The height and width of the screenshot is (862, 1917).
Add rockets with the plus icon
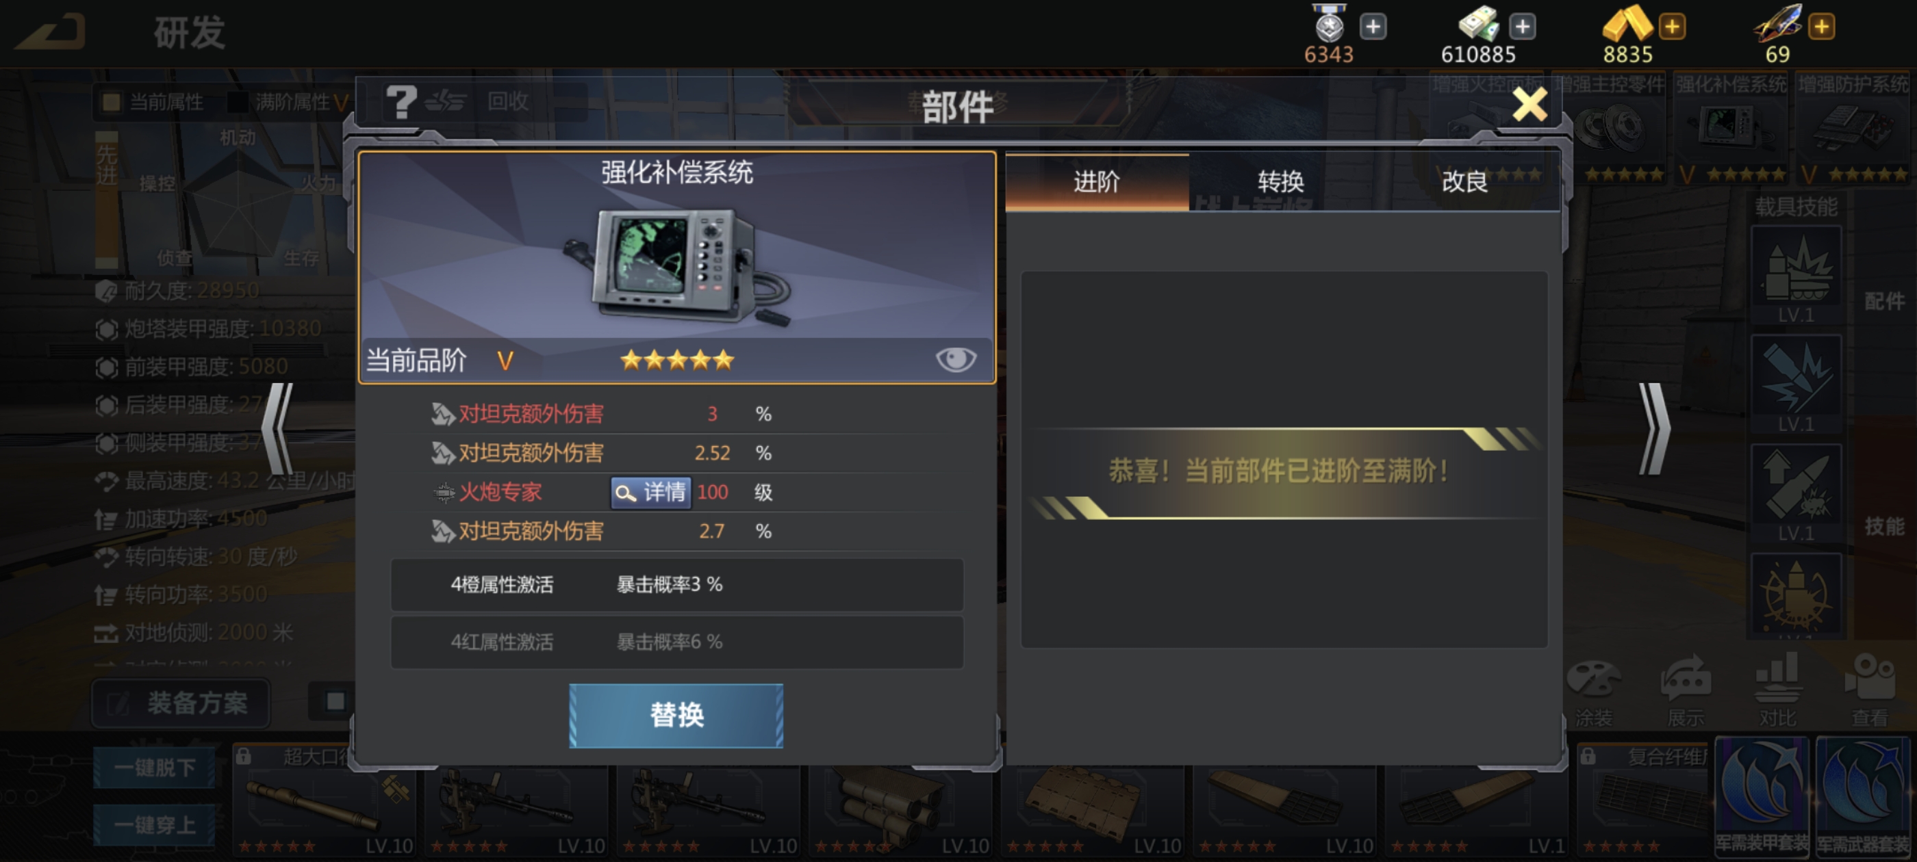pyautogui.click(x=1821, y=27)
